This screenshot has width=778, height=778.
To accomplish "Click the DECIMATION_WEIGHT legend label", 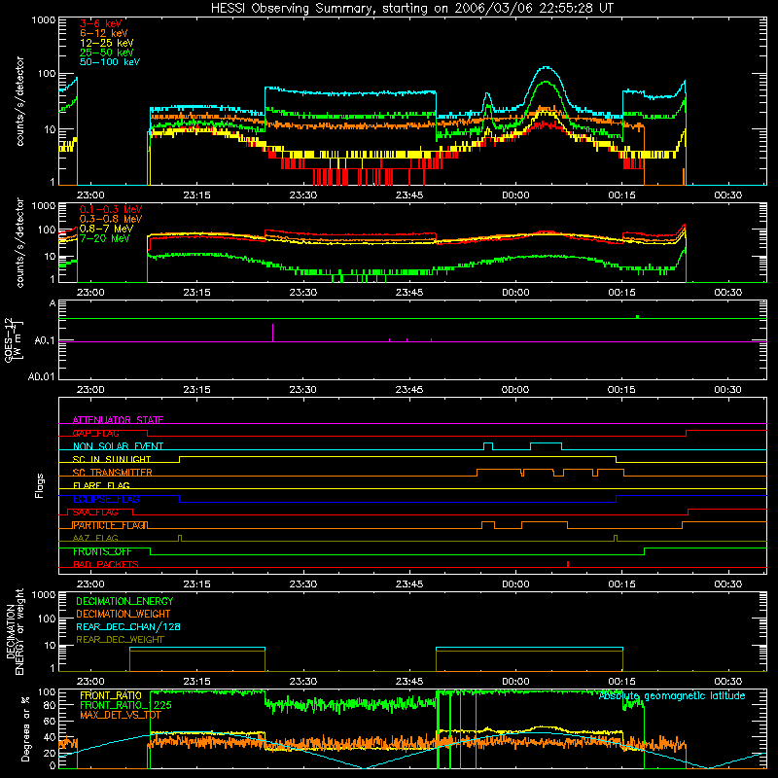I will 124,615.
